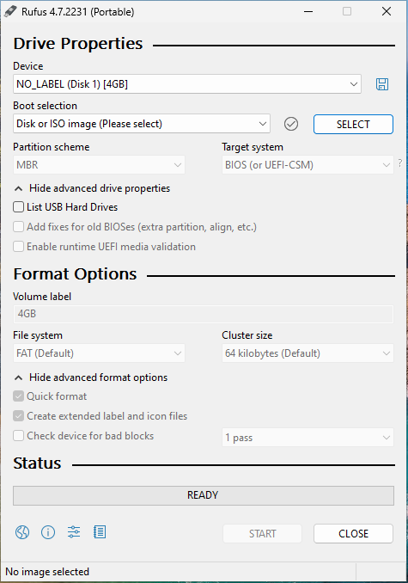Open the File system dropdown
The width and height of the screenshot is (408, 583).
click(x=99, y=353)
